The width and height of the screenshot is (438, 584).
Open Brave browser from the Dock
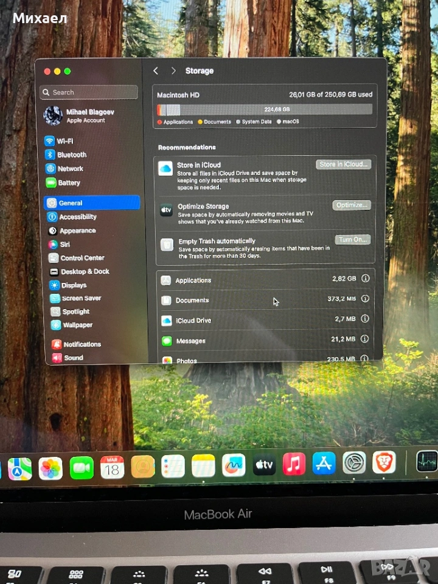point(384,462)
